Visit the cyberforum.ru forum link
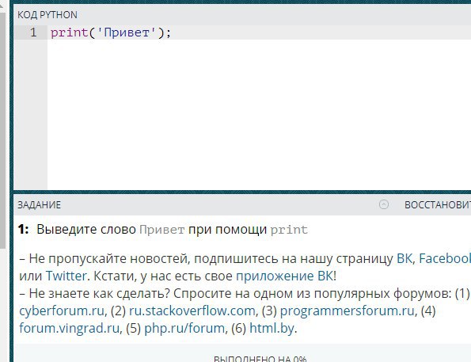Viewport: 471px width, 362px height. click(x=62, y=311)
